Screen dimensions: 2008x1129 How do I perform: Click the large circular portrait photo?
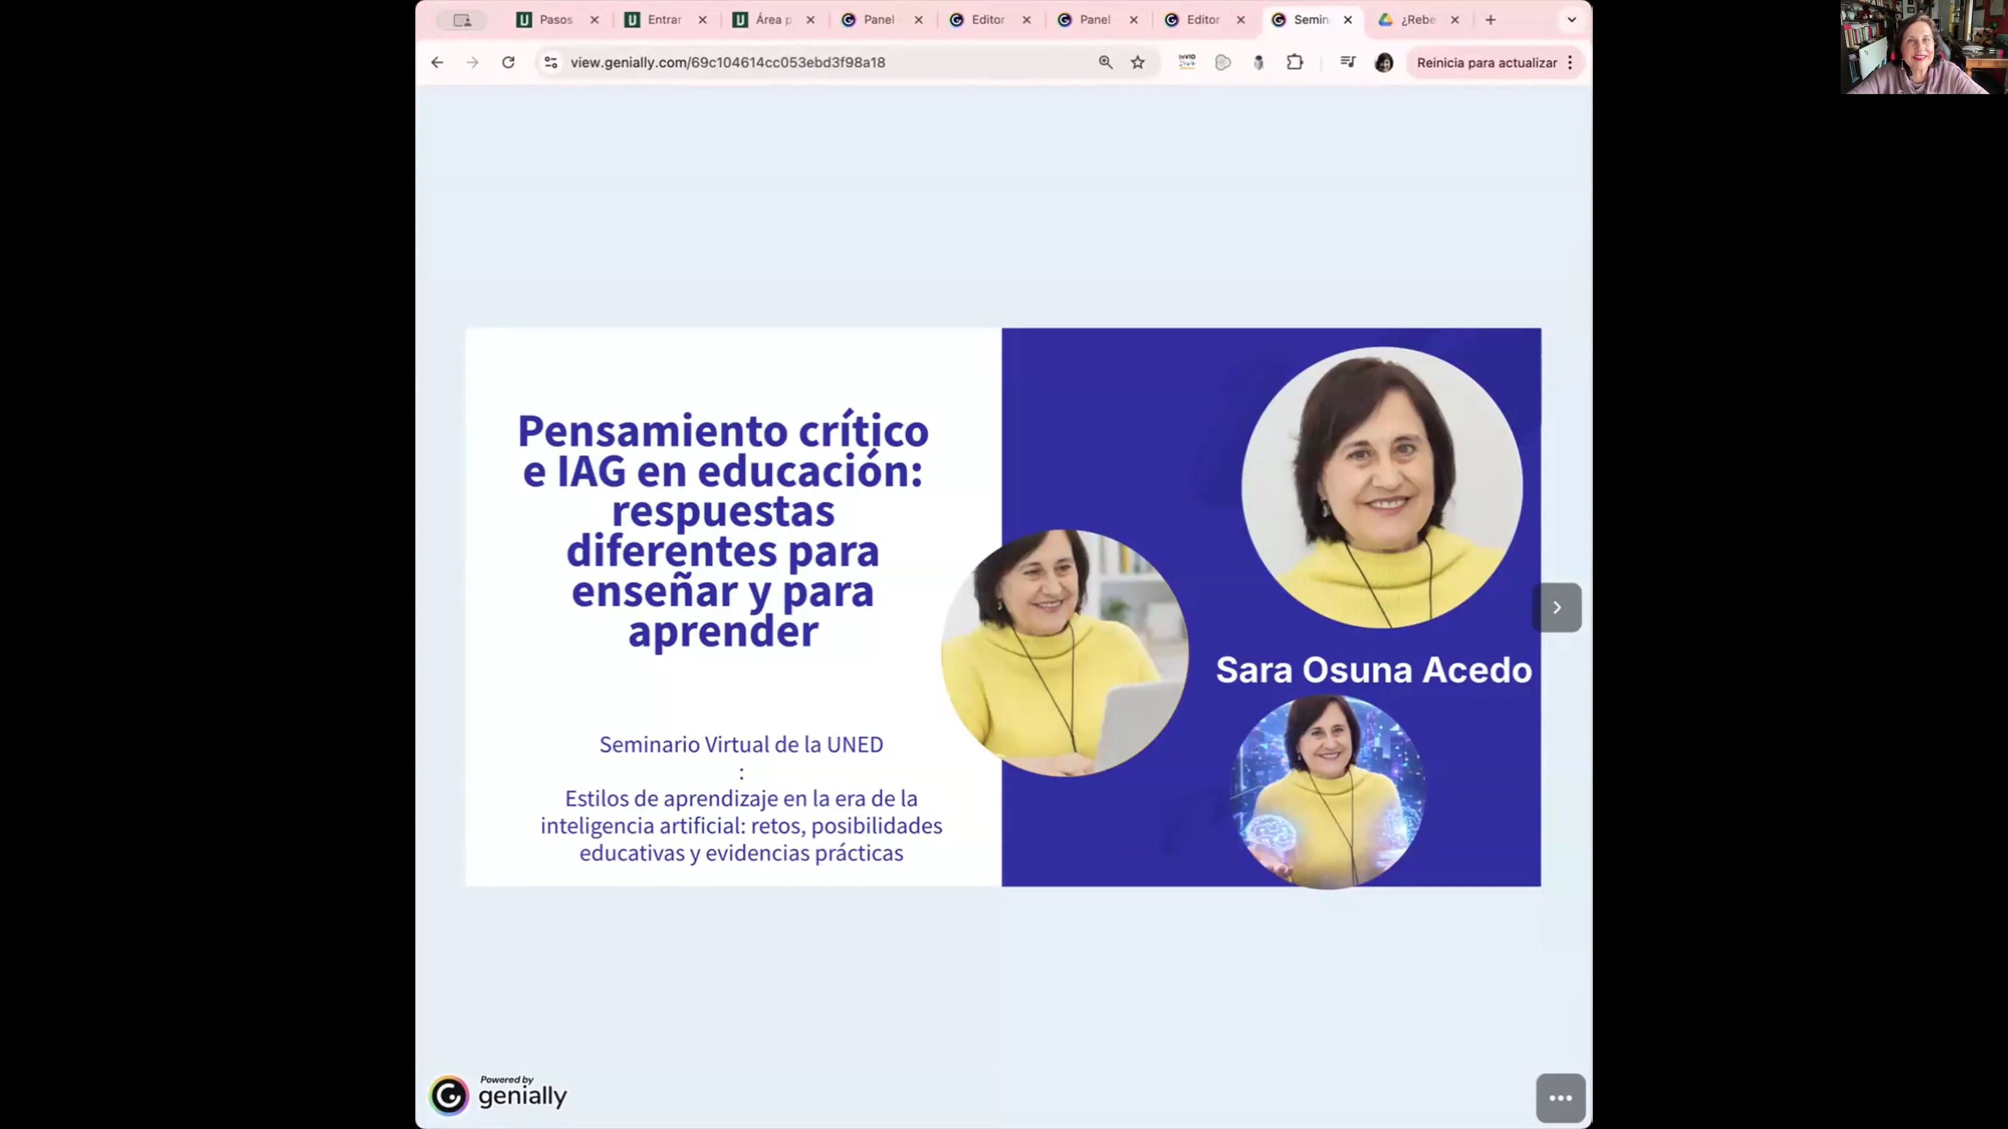pos(1381,488)
